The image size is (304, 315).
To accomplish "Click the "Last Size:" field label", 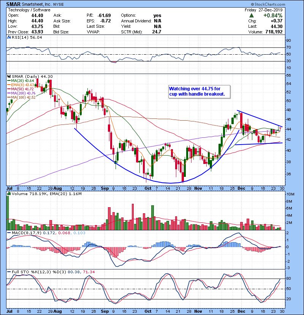I will pyautogui.click(x=96, y=26).
